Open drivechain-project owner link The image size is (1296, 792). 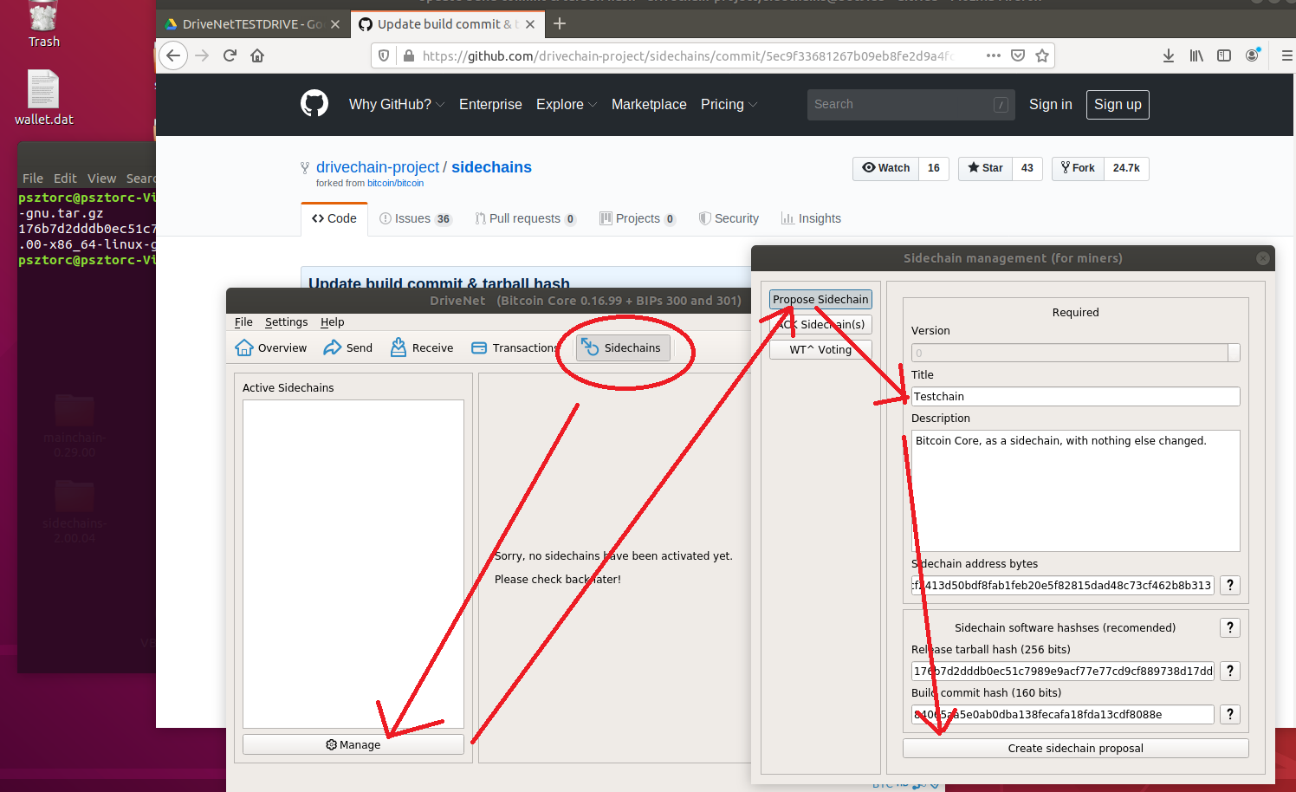378,167
